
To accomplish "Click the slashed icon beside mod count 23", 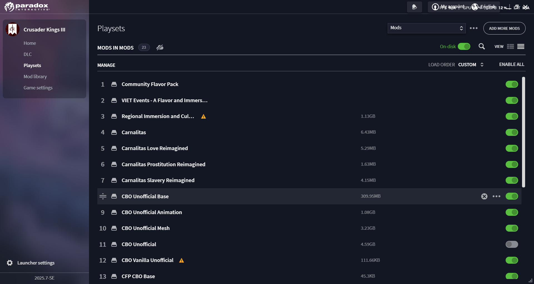I will point(160,48).
